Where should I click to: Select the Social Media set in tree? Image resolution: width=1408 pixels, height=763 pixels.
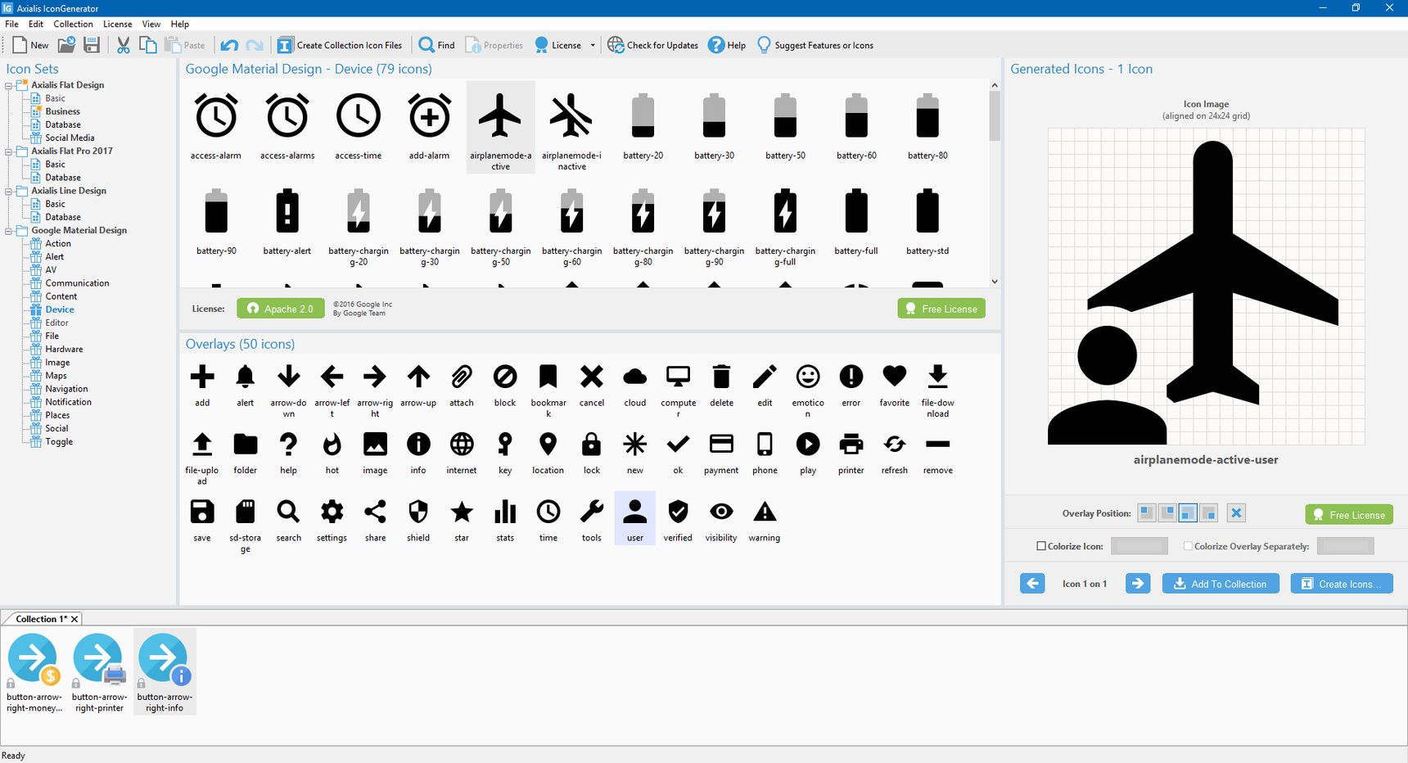point(70,138)
